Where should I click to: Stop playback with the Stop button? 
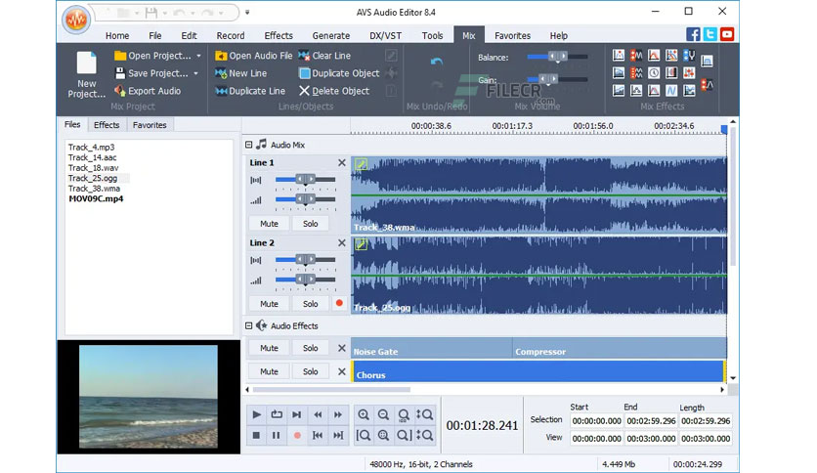tap(256, 435)
